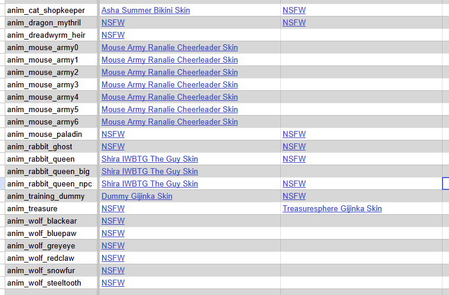
Task: Open the Dummy Gijinka Skin link
Action: tap(136, 196)
